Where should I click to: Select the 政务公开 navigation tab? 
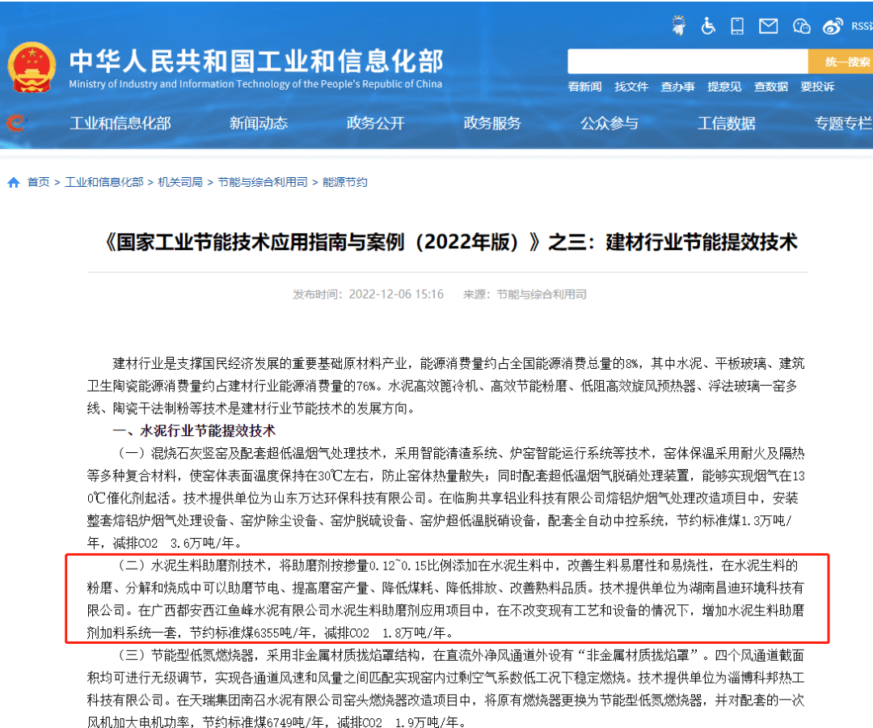pos(375,123)
